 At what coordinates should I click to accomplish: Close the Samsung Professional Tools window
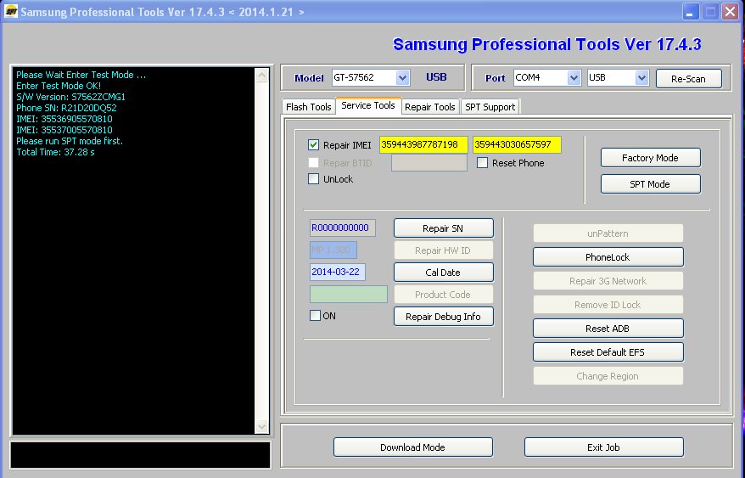click(x=730, y=11)
